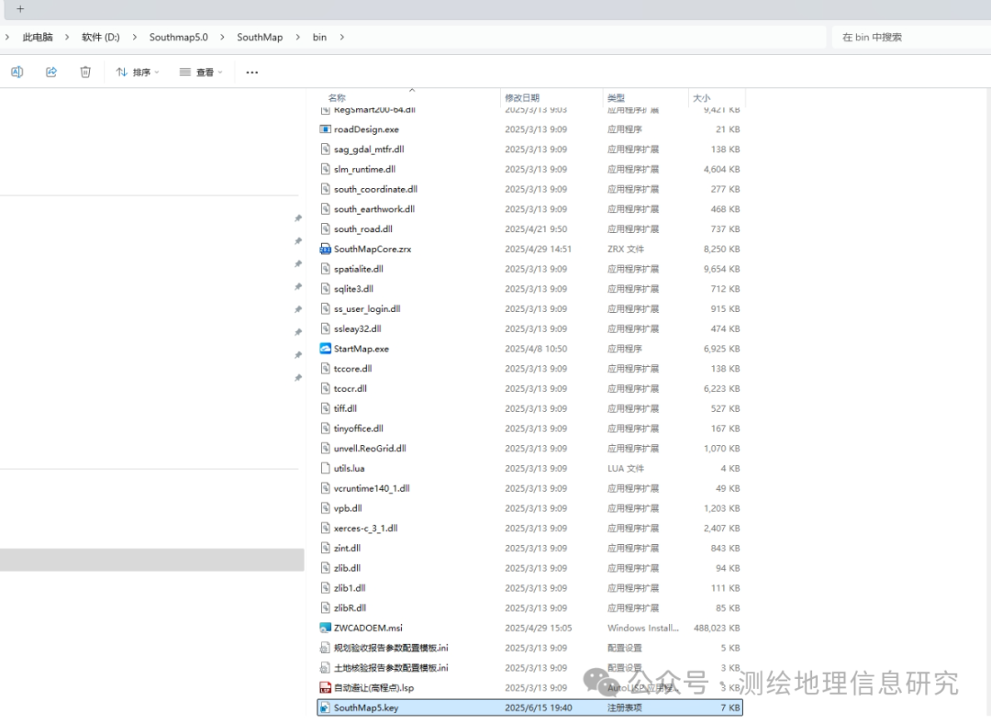Select the 自动避让(高程点).lsp AutoLISP file icon
The image size is (991, 723).
[326, 686]
